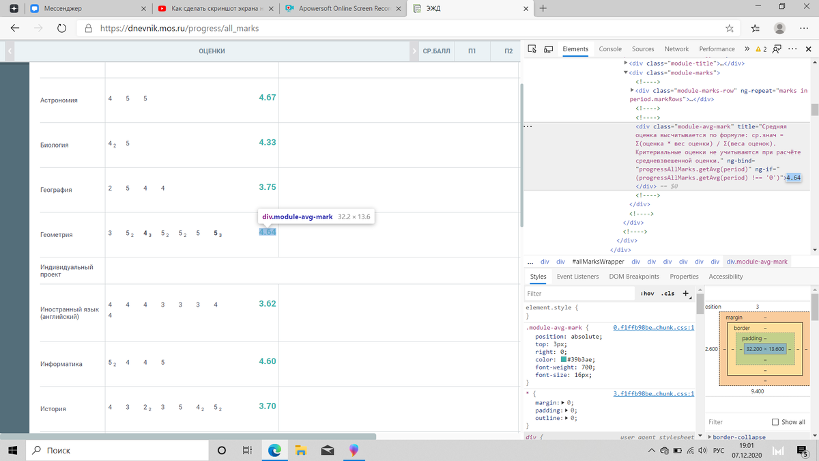Image resolution: width=819 pixels, height=461 pixels.
Task: View site information via the lock icon
Action: (88, 29)
